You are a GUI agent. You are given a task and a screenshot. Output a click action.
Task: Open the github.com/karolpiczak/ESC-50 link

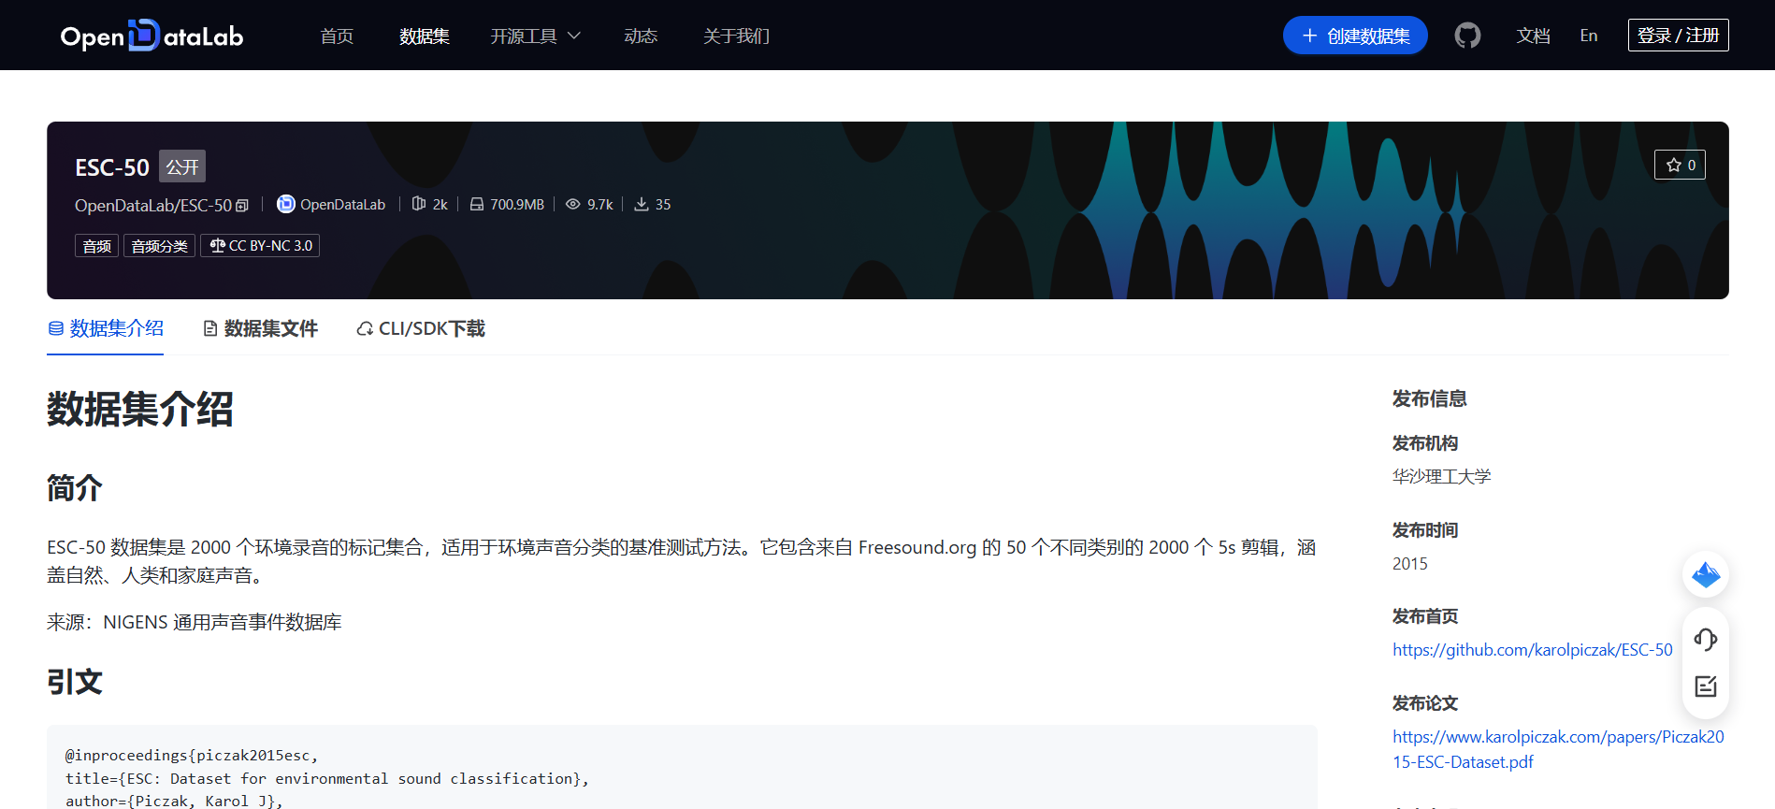pos(1532,650)
